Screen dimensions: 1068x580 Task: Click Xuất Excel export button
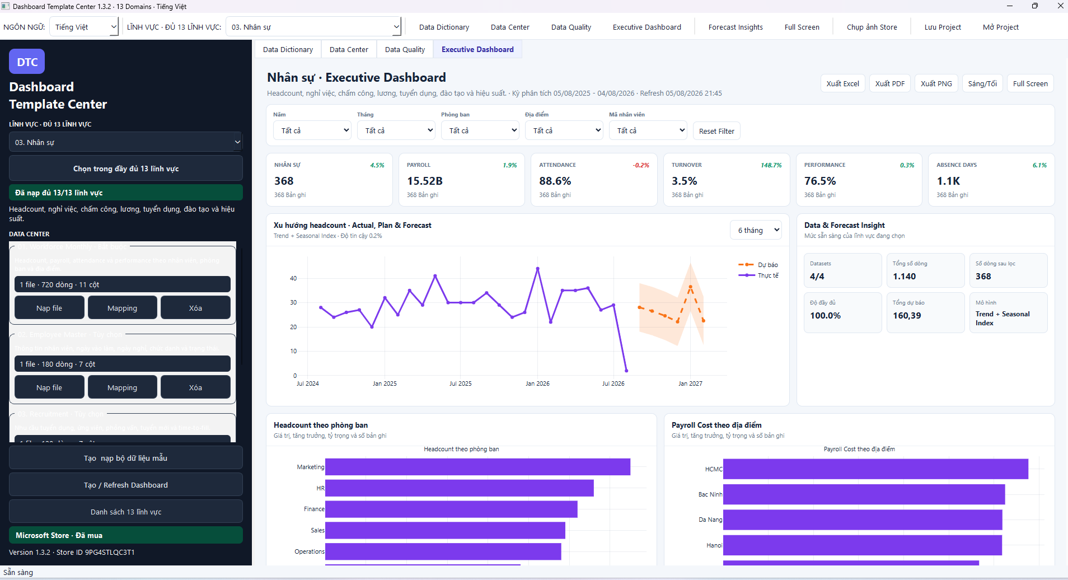(842, 83)
